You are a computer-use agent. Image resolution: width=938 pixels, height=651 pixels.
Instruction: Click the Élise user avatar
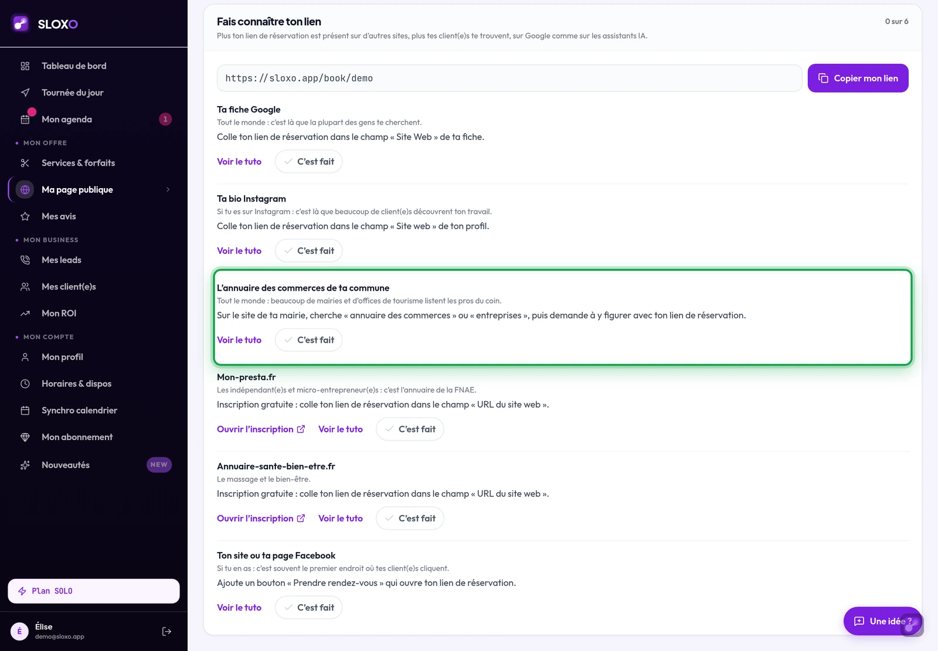point(19,631)
